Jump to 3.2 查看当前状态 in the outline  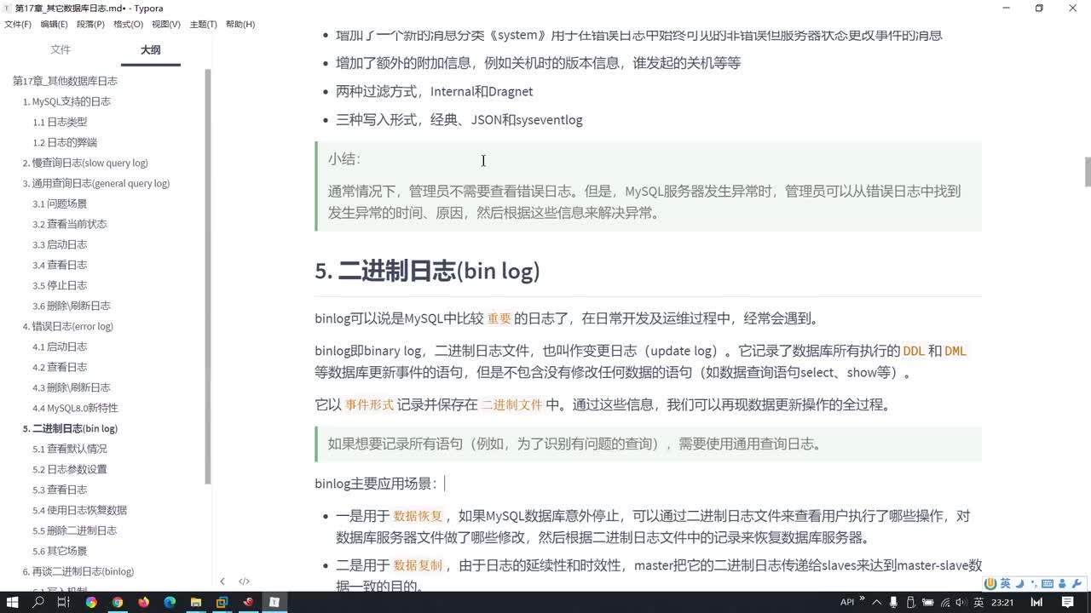[70, 224]
